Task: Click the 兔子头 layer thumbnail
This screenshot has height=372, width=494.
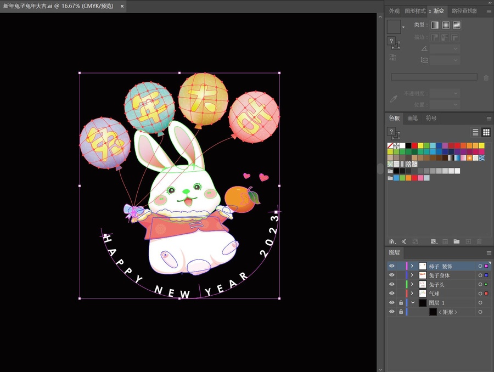Action: (423, 284)
